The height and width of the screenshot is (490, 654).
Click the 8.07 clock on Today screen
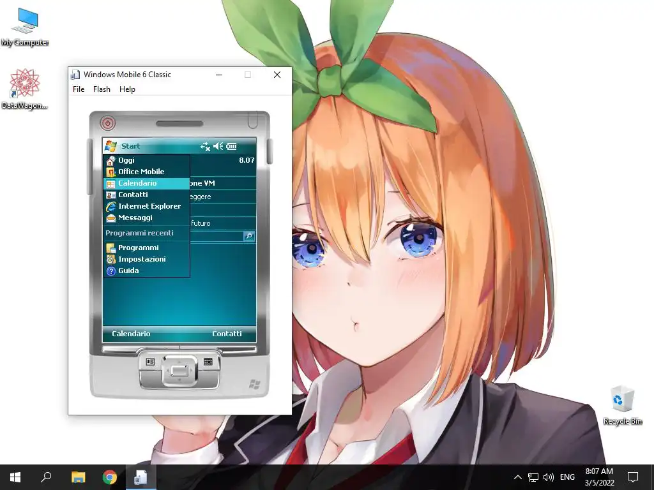point(247,160)
